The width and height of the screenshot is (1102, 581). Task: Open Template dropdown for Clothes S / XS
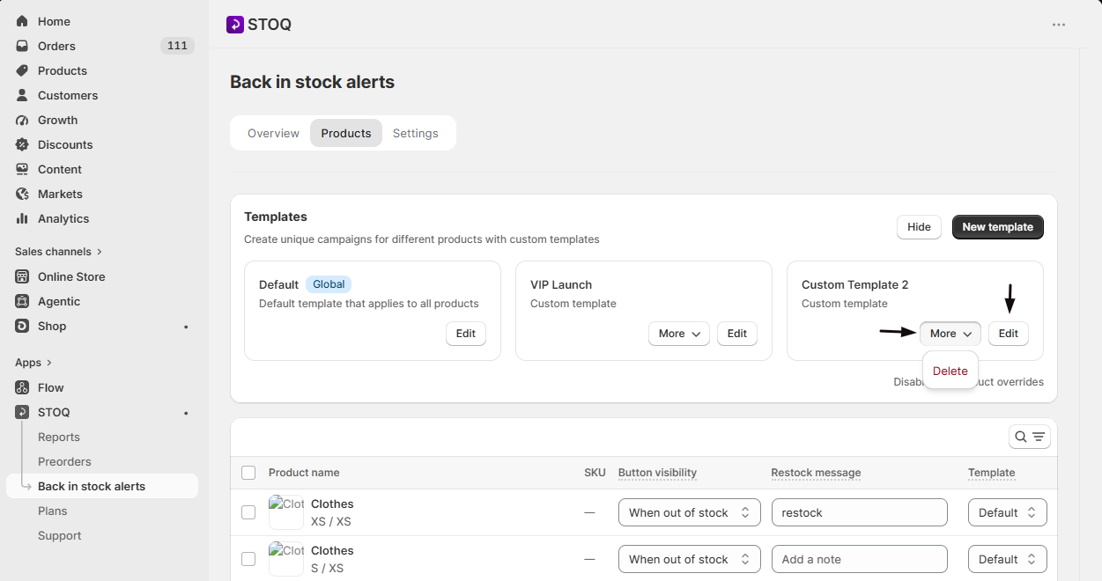pyautogui.click(x=1008, y=559)
